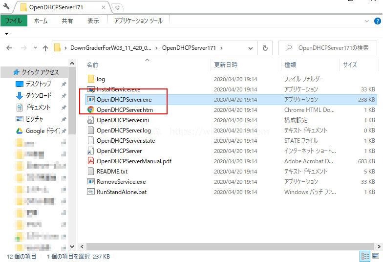Add a new tab with plus button
Screen dimensions: 383x262
pyautogui.click(x=118, y=8)
